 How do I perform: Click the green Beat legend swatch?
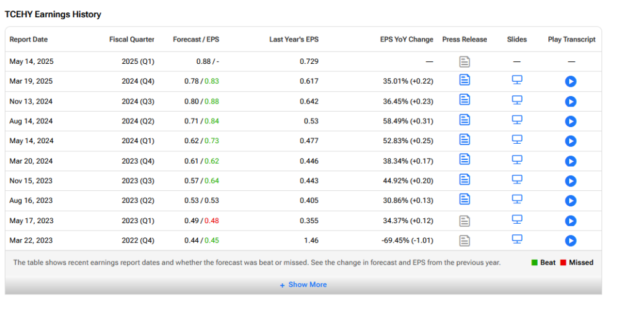534,263
